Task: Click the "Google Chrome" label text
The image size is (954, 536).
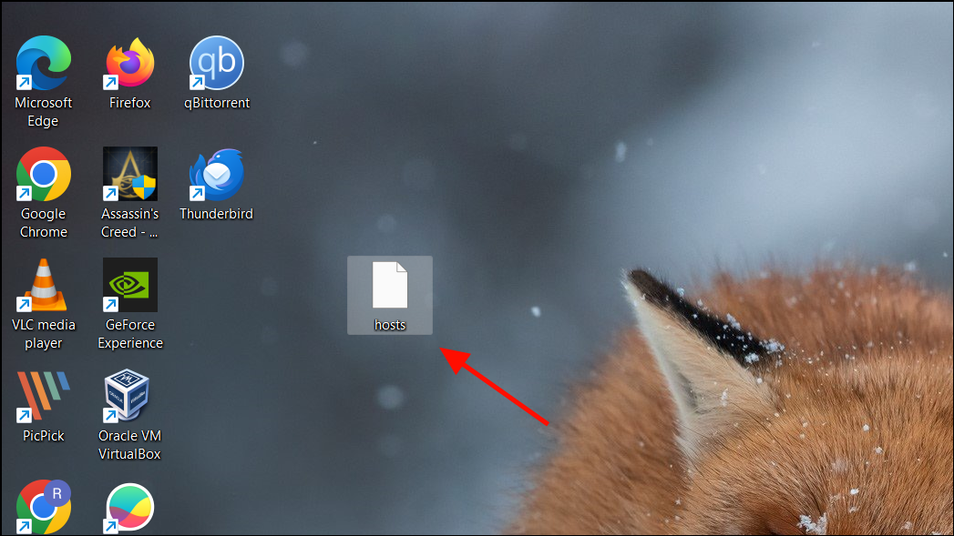Action: click(x=43, y=223)
